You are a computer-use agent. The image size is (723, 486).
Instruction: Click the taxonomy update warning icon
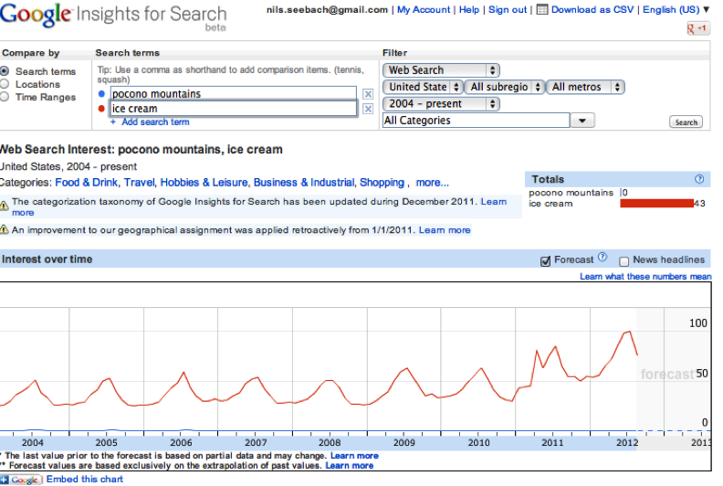(x=5, y=206)
